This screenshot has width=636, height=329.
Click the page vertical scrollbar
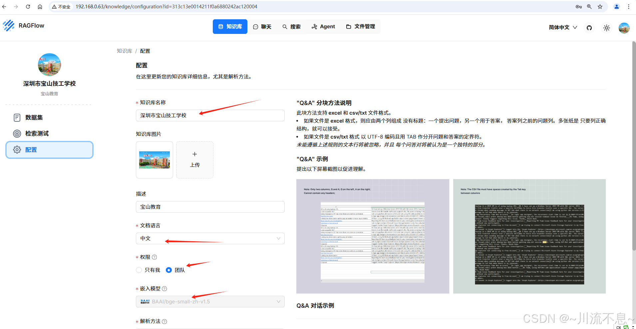click(x=634, y=146)
